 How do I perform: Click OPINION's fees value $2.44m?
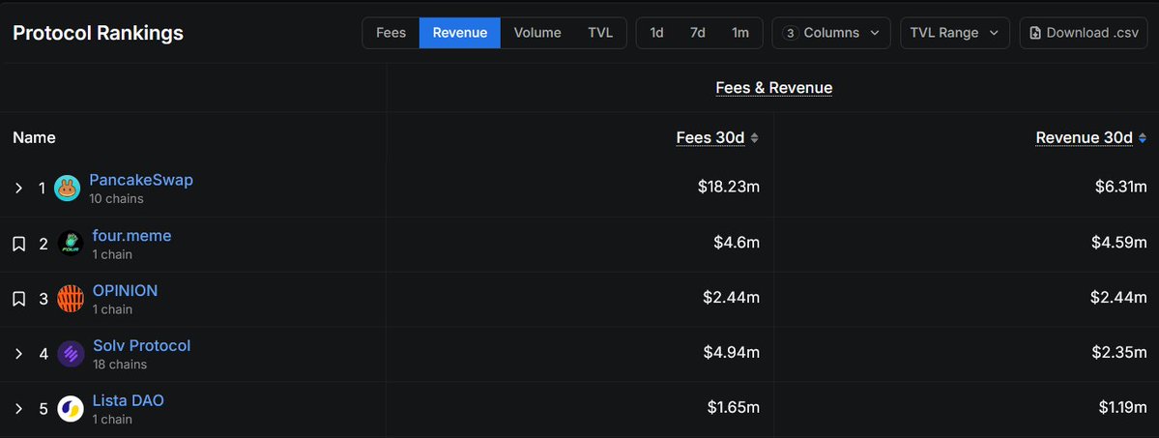coord(731,298)
